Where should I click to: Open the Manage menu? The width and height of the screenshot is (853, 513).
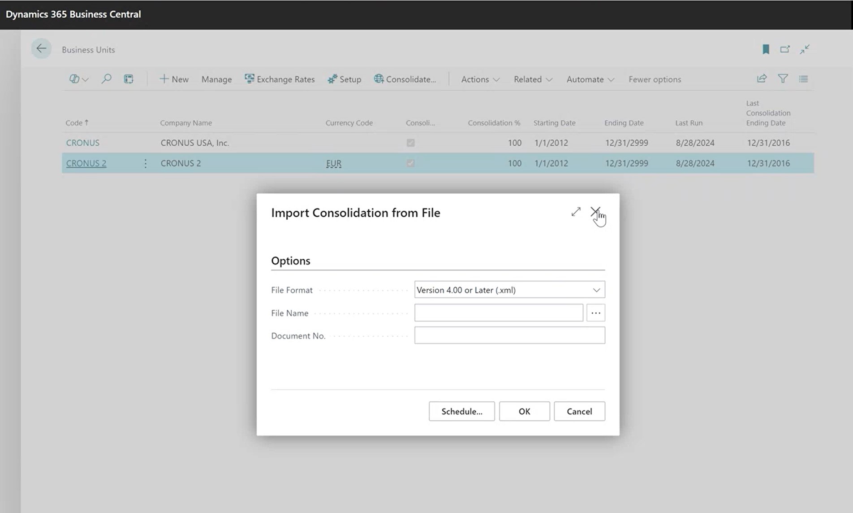(216, 79)
